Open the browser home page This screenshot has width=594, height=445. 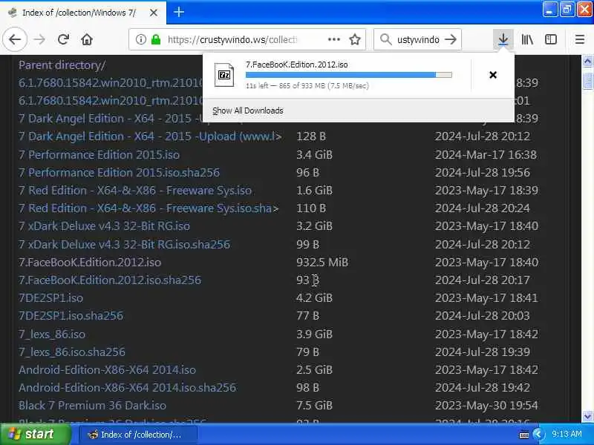click(87, 39)
